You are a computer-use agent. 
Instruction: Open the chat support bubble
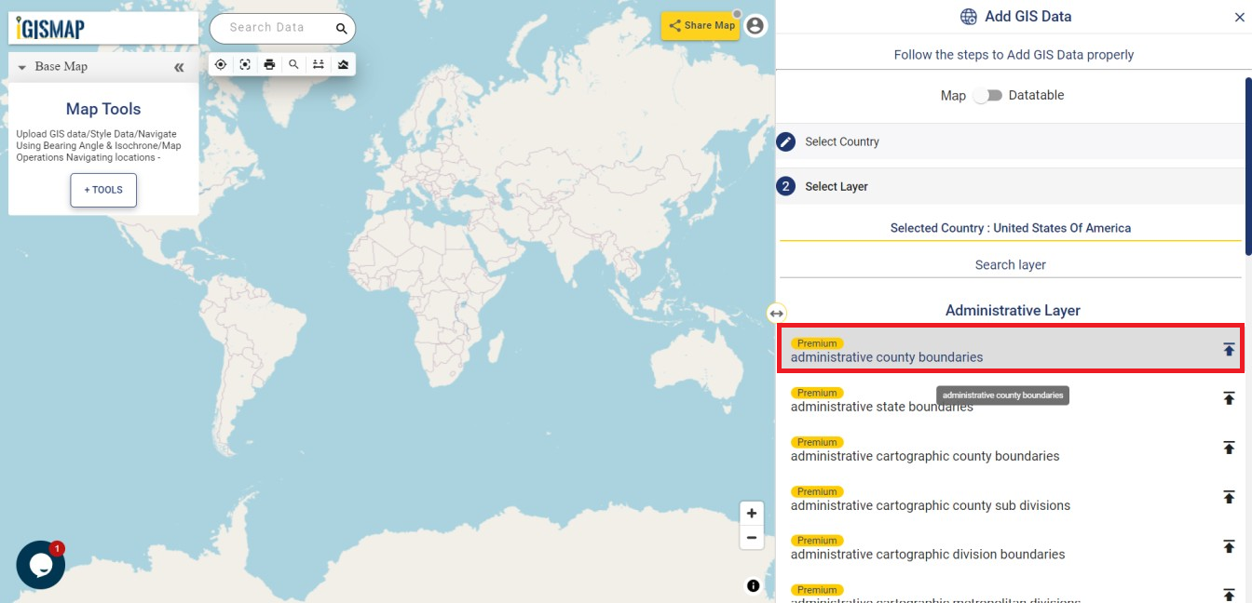coord(39,564)
